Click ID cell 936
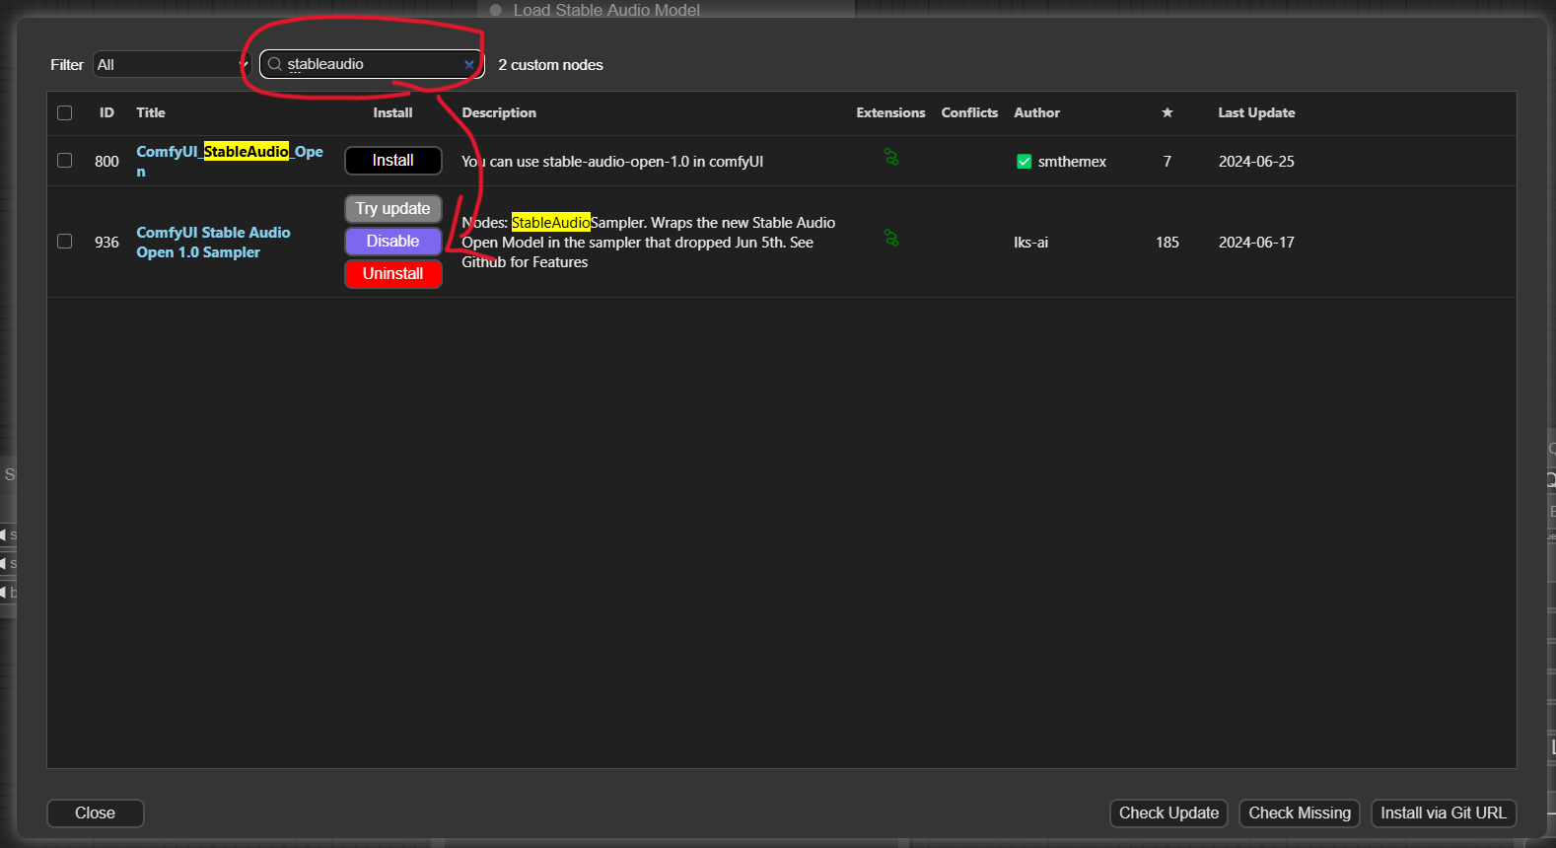 106,243
